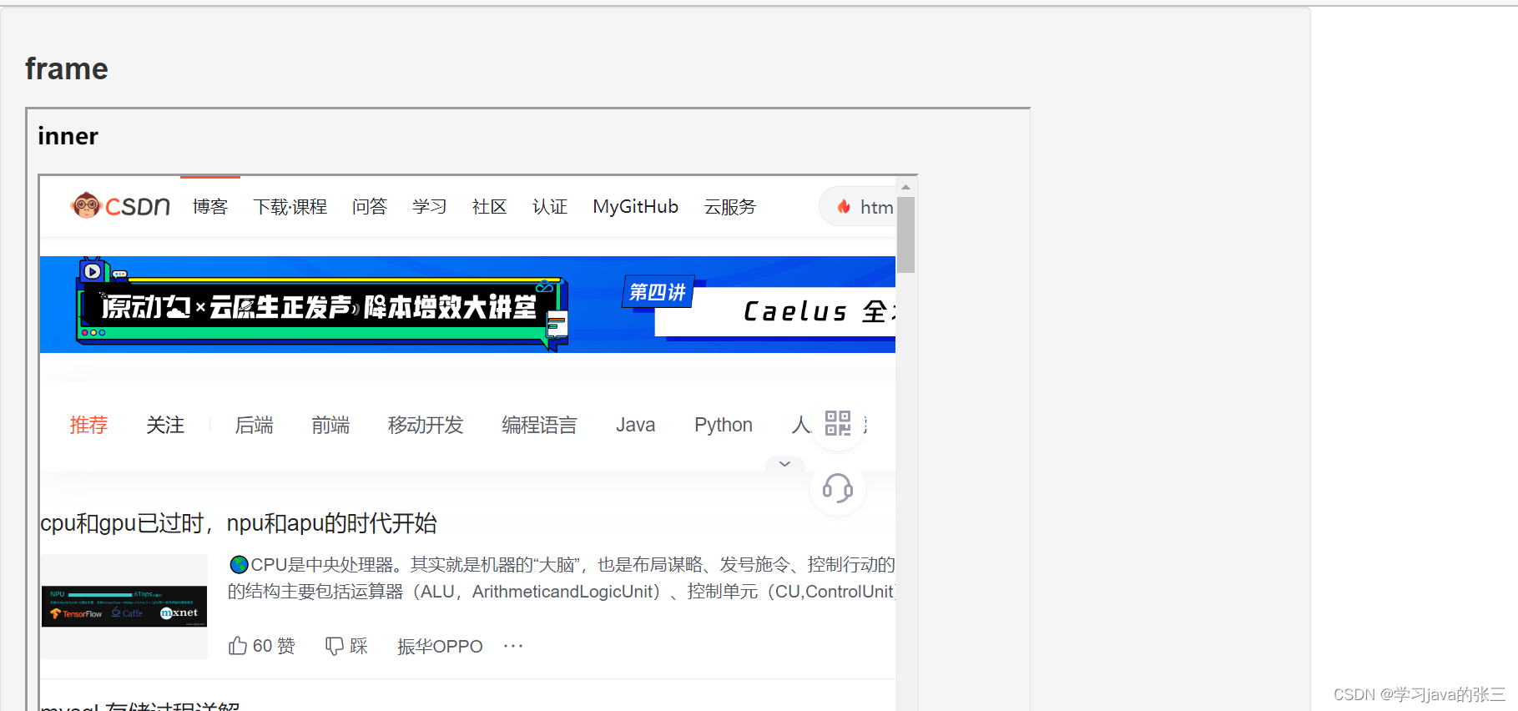The width and height of the screenshot is (1518, 711).
Task: Open the article's three-dot more menu
Action: [x=513, y=646]
